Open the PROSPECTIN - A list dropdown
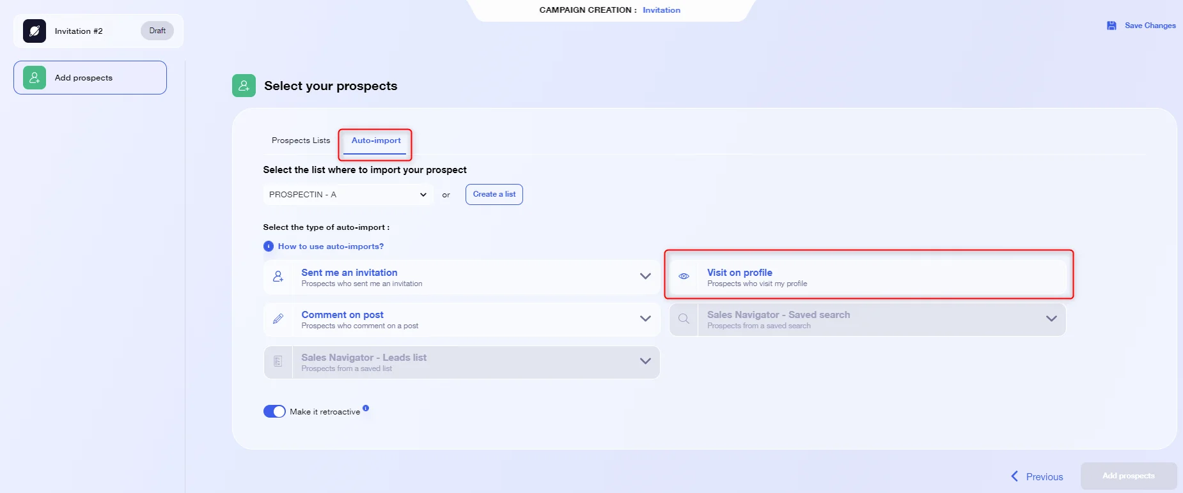Viewport: 1183px width, 493px height. (348, 194)
